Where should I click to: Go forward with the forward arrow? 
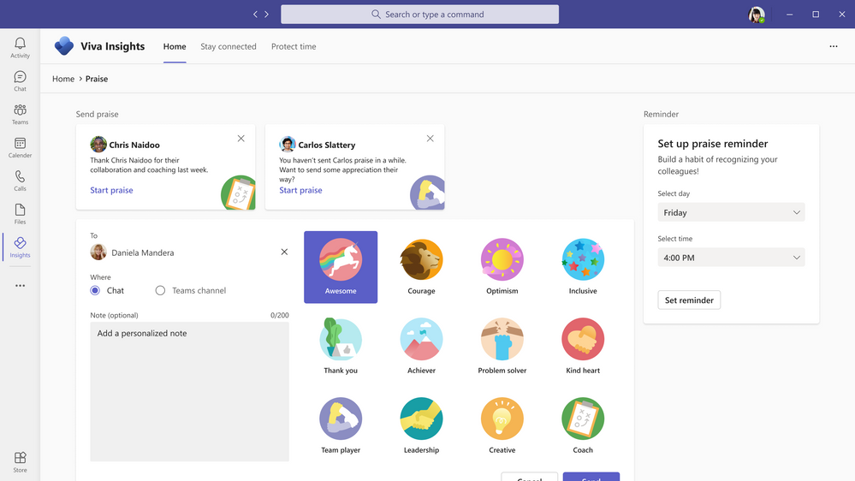tap(267, 15)
